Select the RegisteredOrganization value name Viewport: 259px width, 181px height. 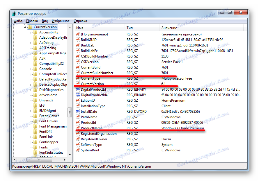[x=99, y=134]
